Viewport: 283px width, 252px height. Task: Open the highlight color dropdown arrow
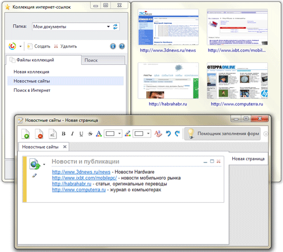point(148,134)
